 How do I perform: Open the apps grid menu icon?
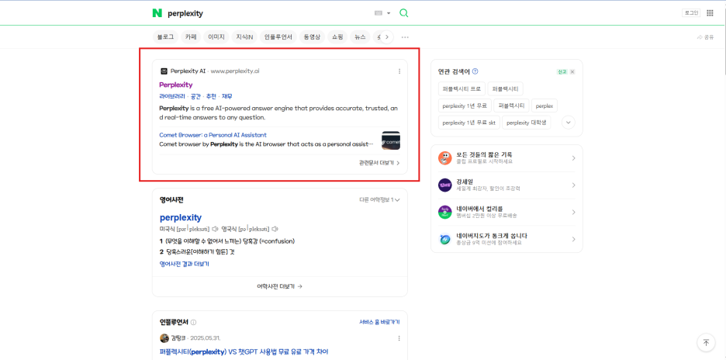coord(710,13)
